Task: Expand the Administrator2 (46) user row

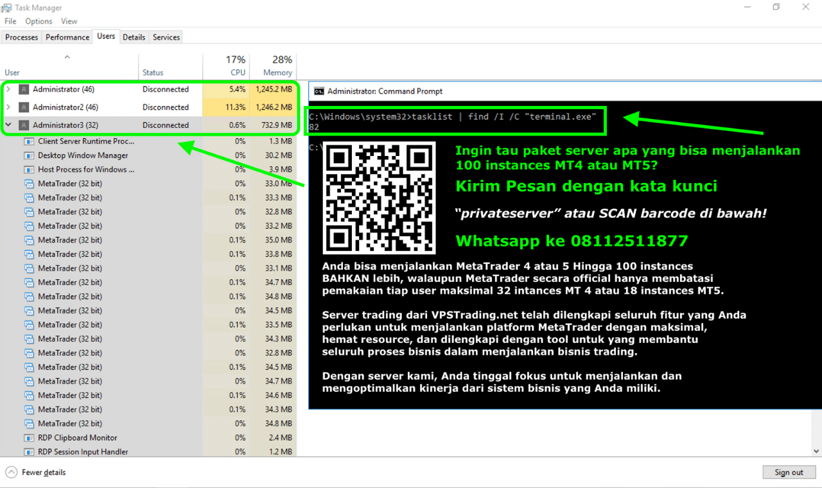Action: pos(8,107)
